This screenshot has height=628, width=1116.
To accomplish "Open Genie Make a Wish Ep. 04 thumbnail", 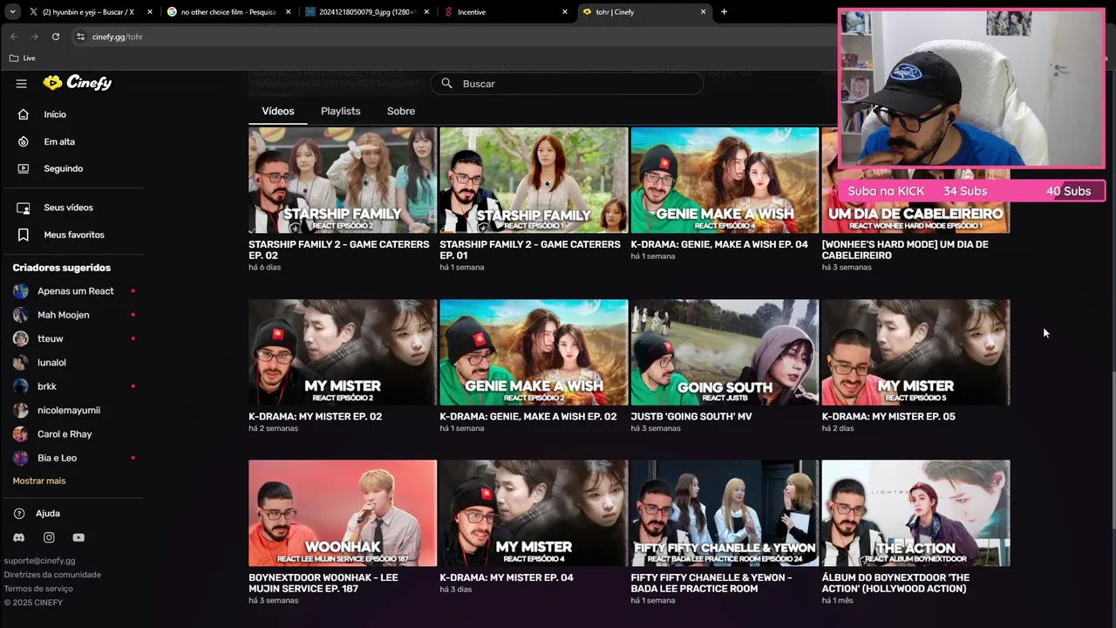I will 725,181.
